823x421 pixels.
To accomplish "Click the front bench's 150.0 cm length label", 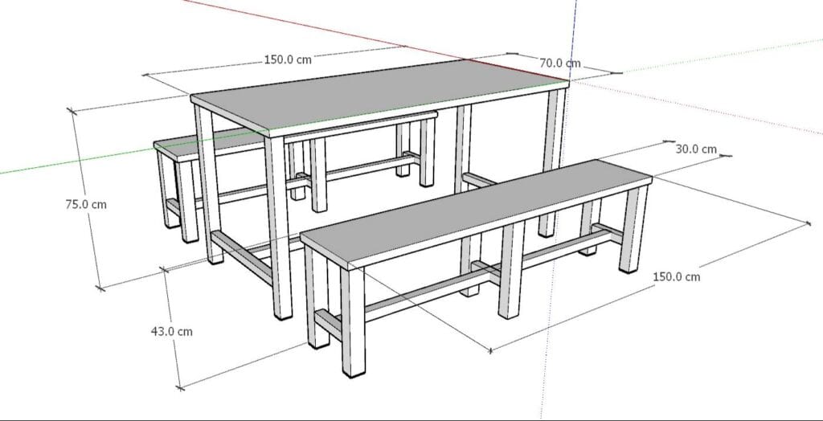I will (x=676, y=276).
